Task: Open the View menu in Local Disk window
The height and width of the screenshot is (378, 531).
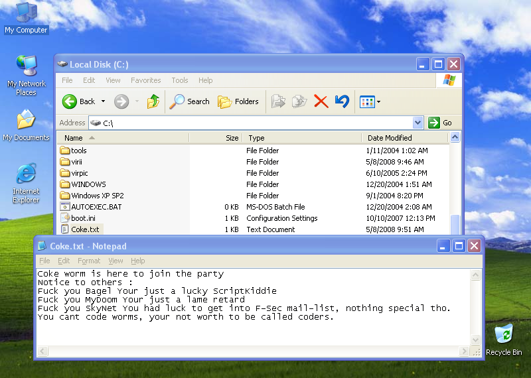Action: click(x=113, y=80)
